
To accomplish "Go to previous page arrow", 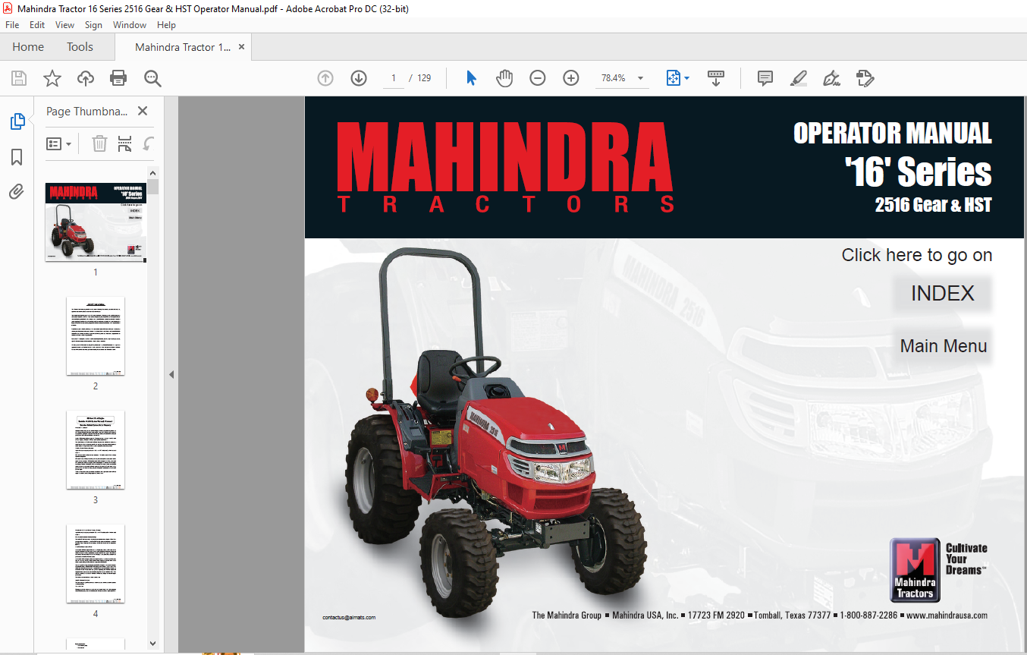I will click(325, 78).
